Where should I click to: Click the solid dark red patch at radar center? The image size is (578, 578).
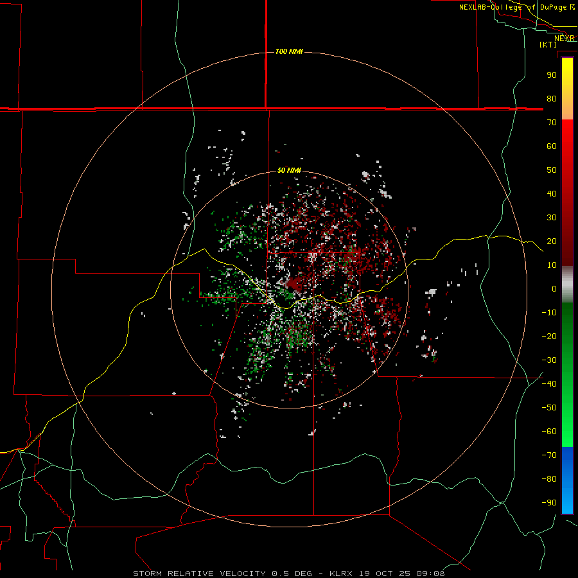294,284
